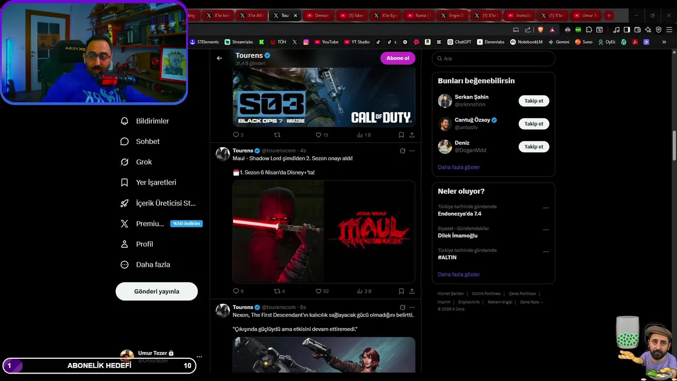Click the Gönderi yayınla button
This screenshot has width=677, height=381.
(157, 292)
